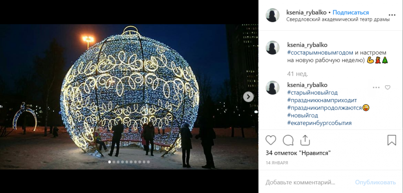This screenshot has height=193, width=403.
Task: Click the Опубликовать comment button
Action: (x=375, y=182)
